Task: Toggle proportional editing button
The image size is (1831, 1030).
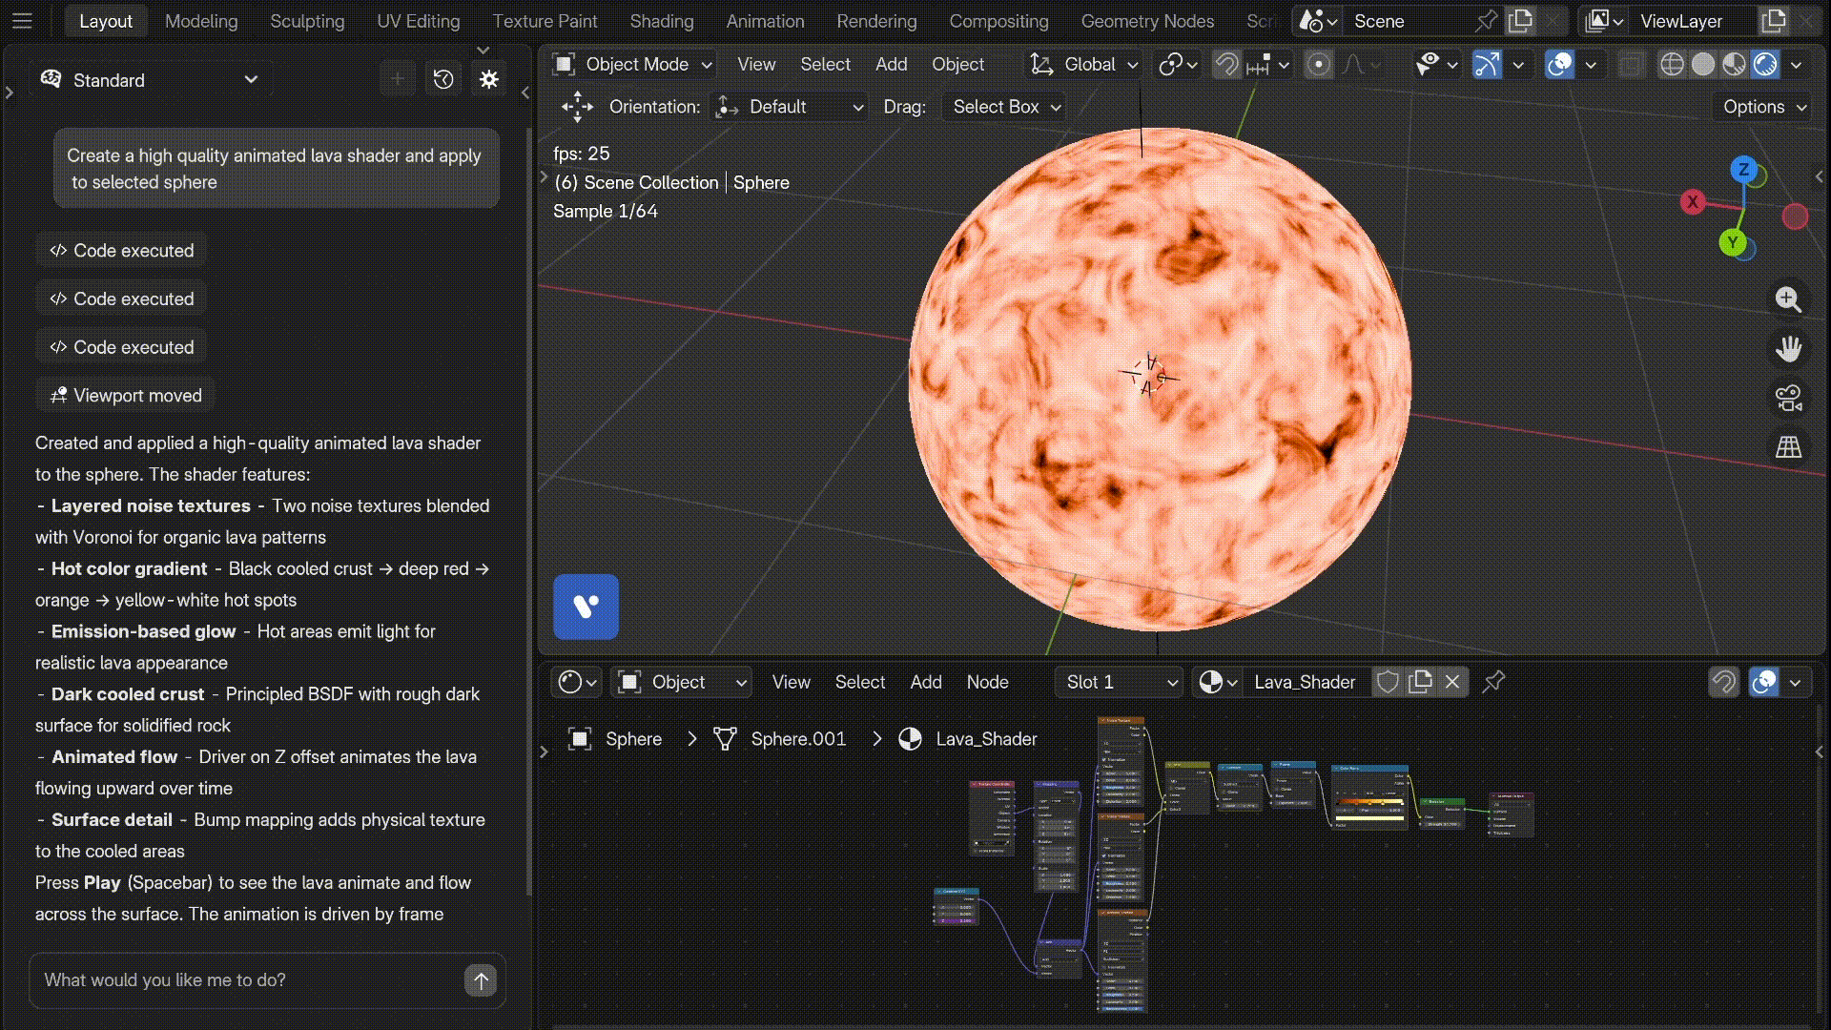Action: tap(1319, 65)
